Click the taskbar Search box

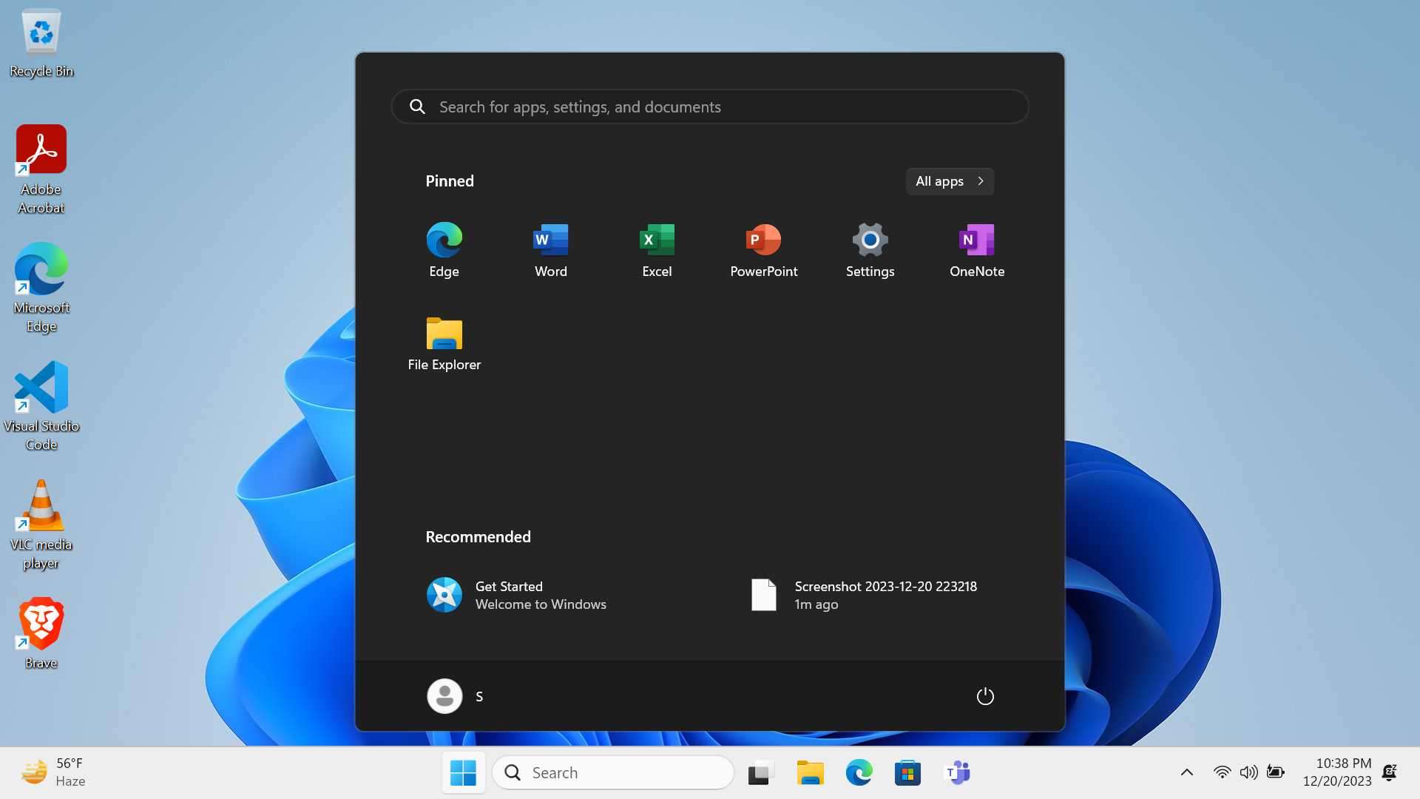pos(612,773)
